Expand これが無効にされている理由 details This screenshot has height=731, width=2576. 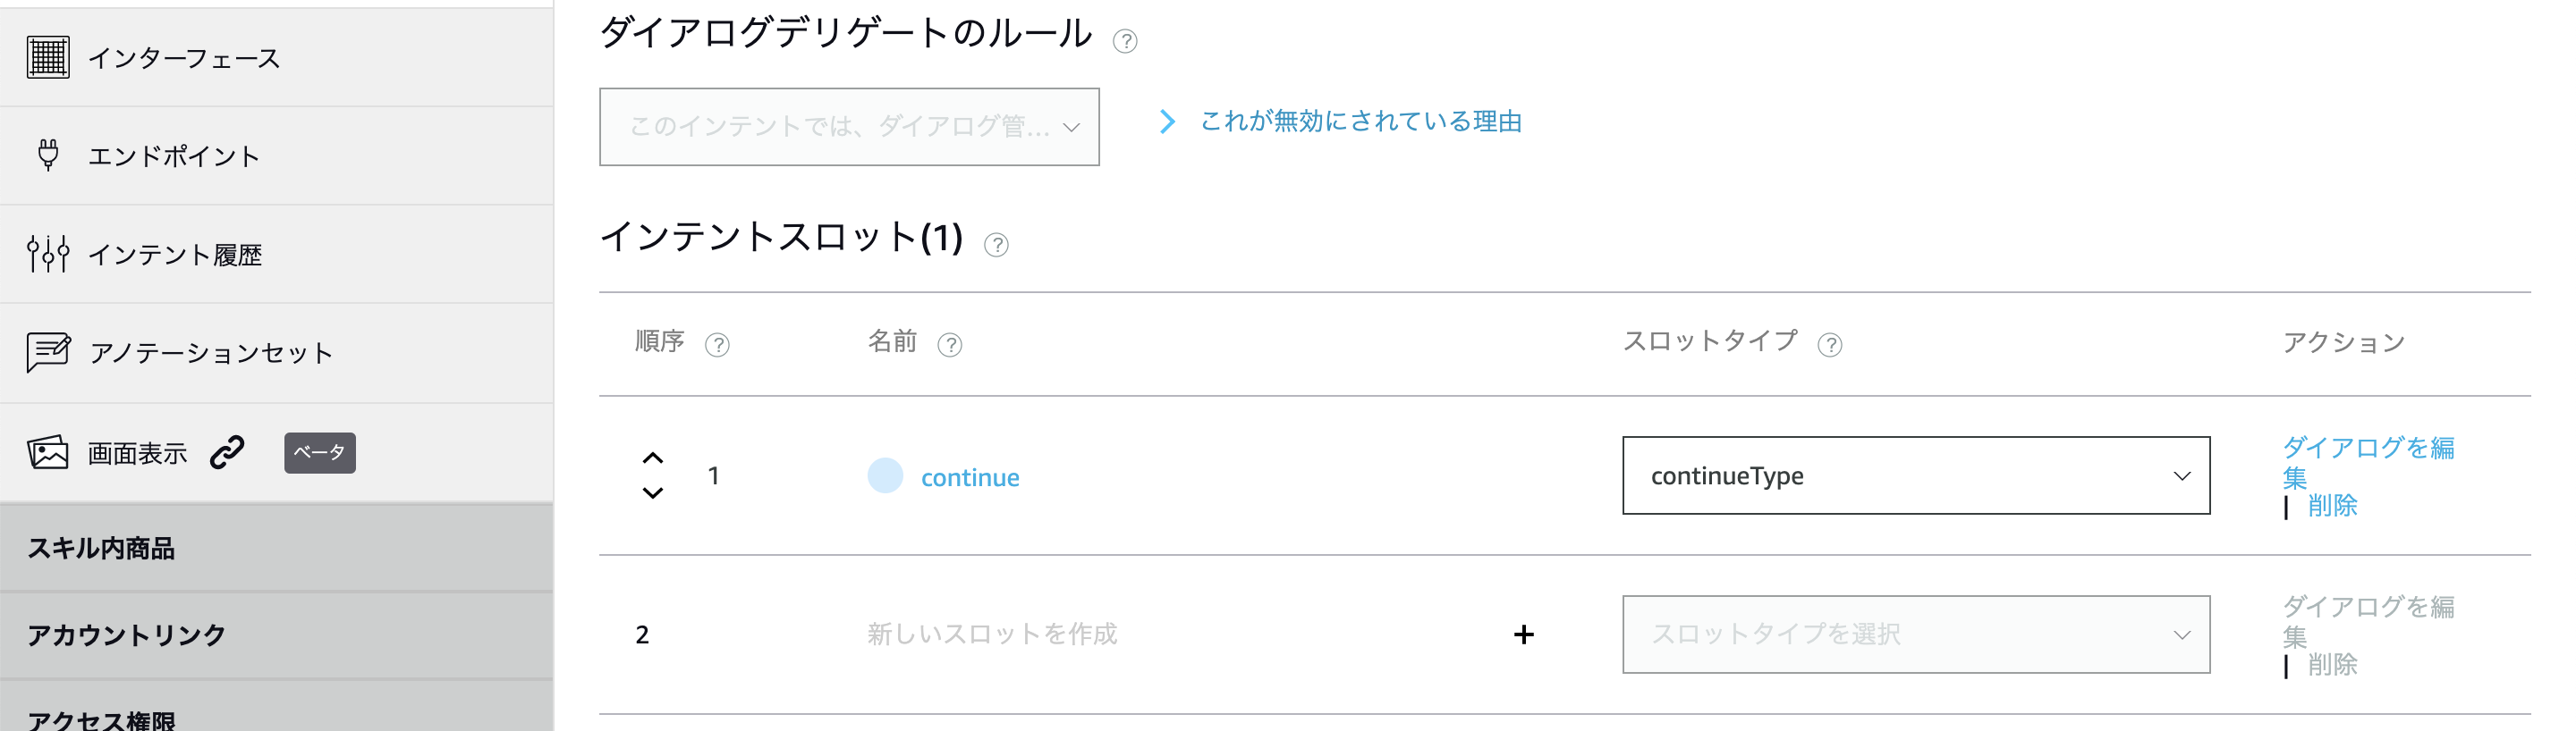point(1360,121)
